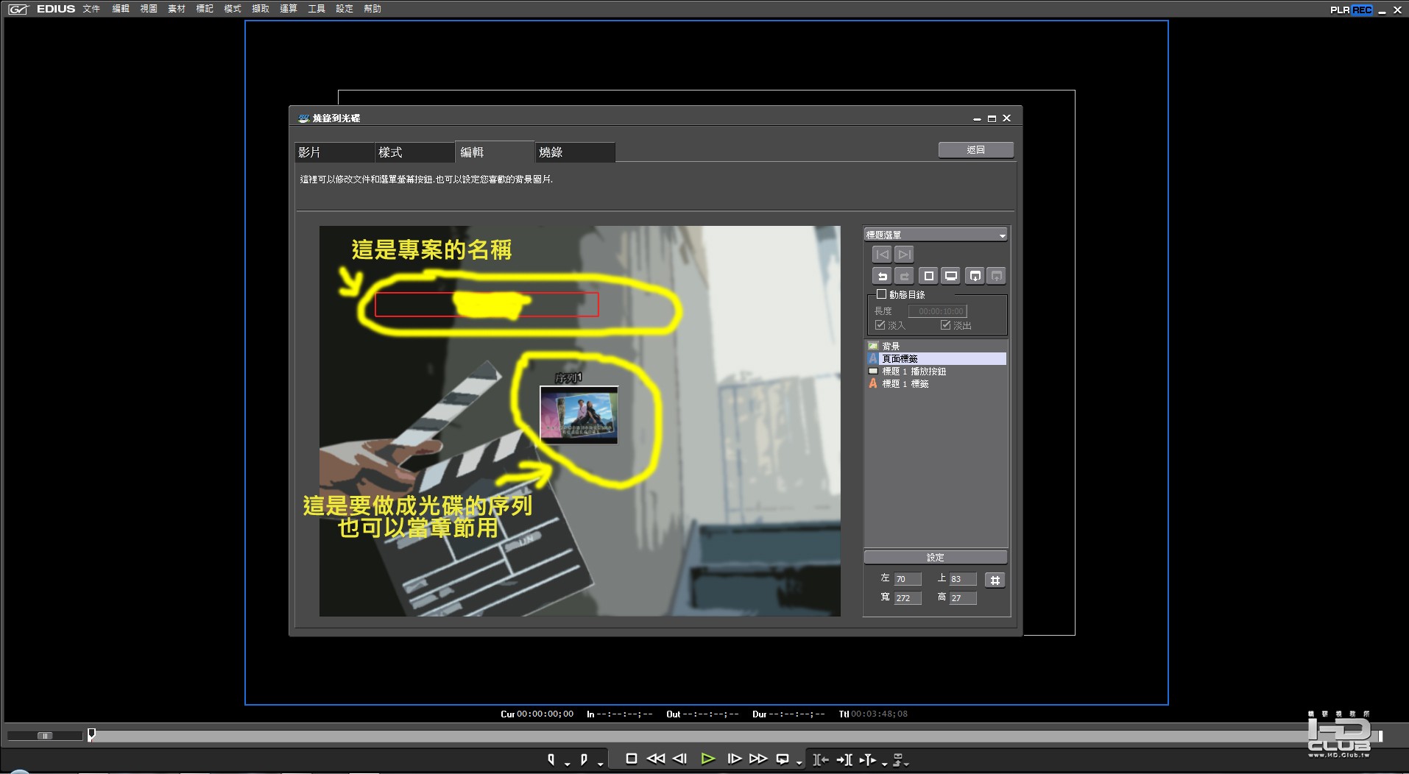1409x774 pixels.
Task: Play the timeline with the green Play button
Action: pyautogui.click(x=708, y=759)
